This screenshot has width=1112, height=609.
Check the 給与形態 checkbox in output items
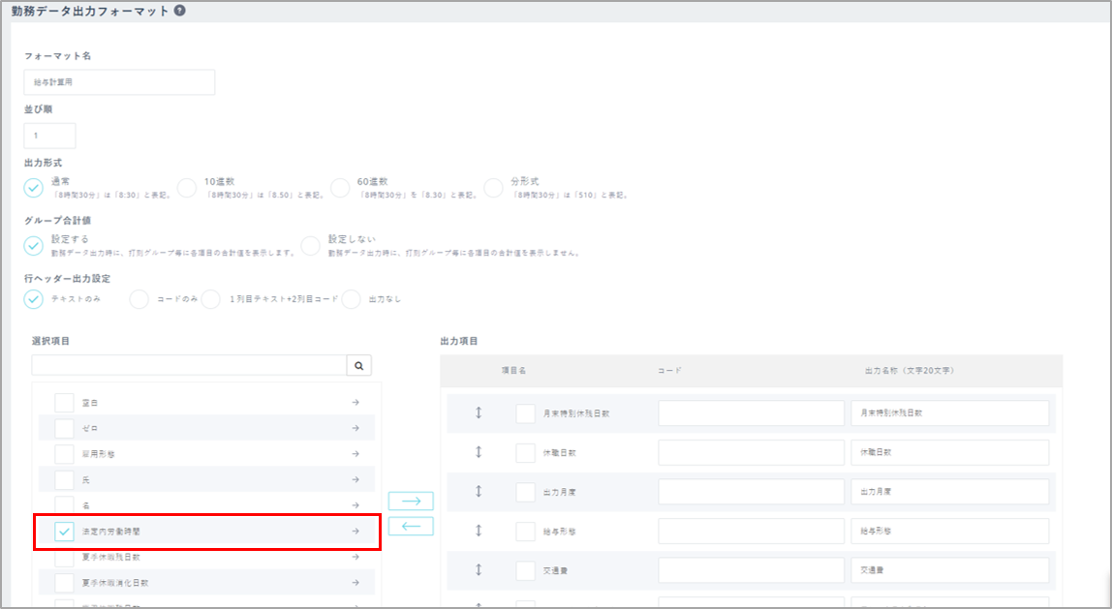pyautogui.click(x=526, y=531)
